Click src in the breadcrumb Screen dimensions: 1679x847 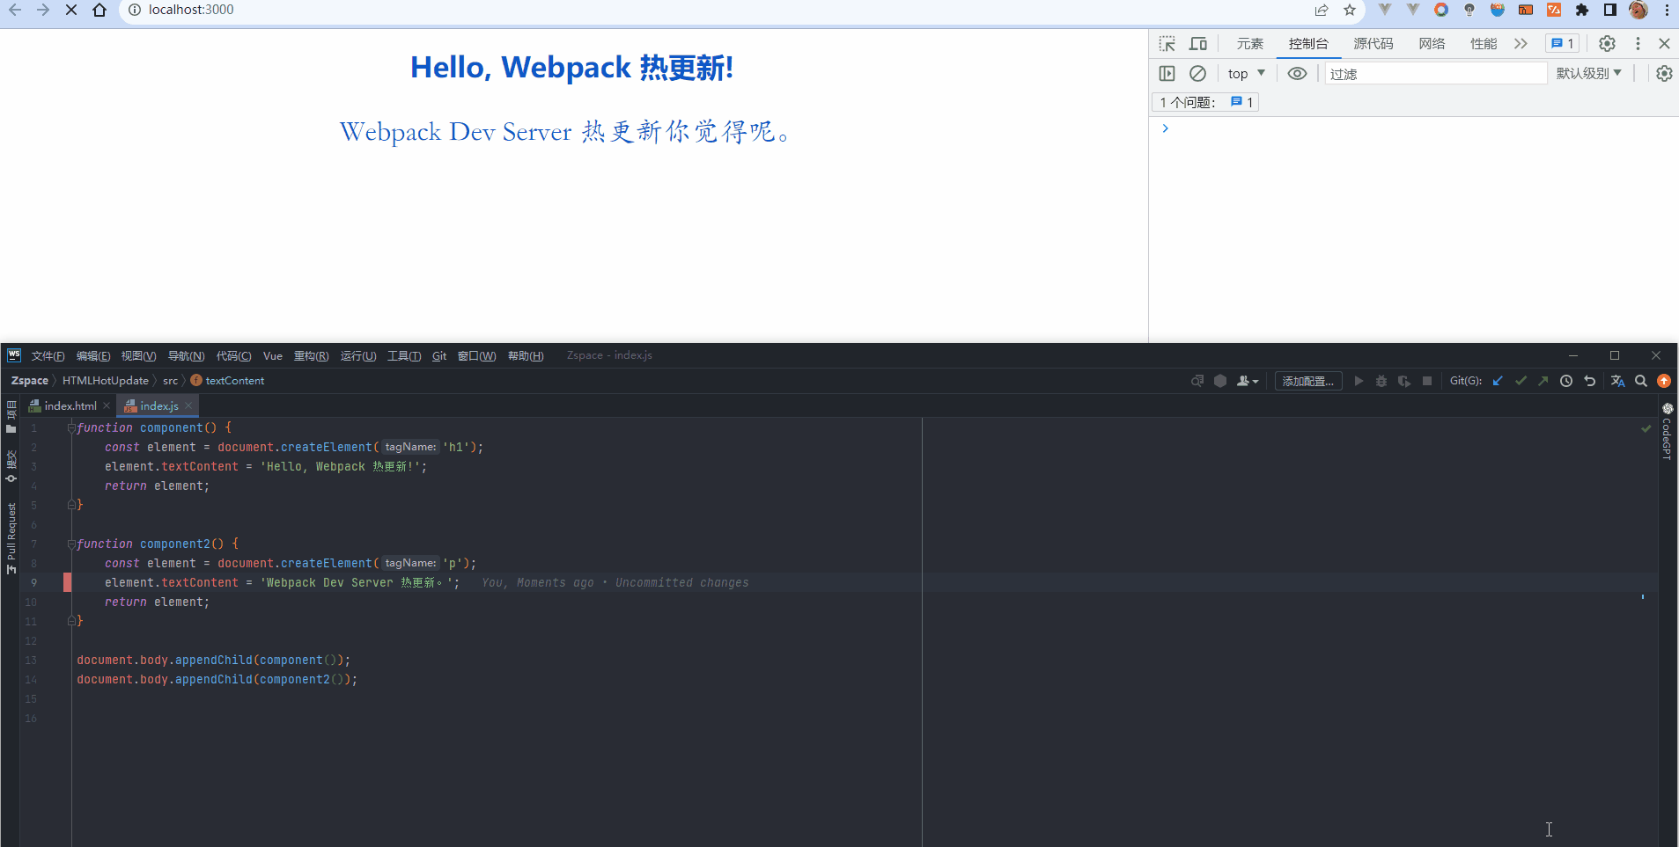[x=170, y=381]
